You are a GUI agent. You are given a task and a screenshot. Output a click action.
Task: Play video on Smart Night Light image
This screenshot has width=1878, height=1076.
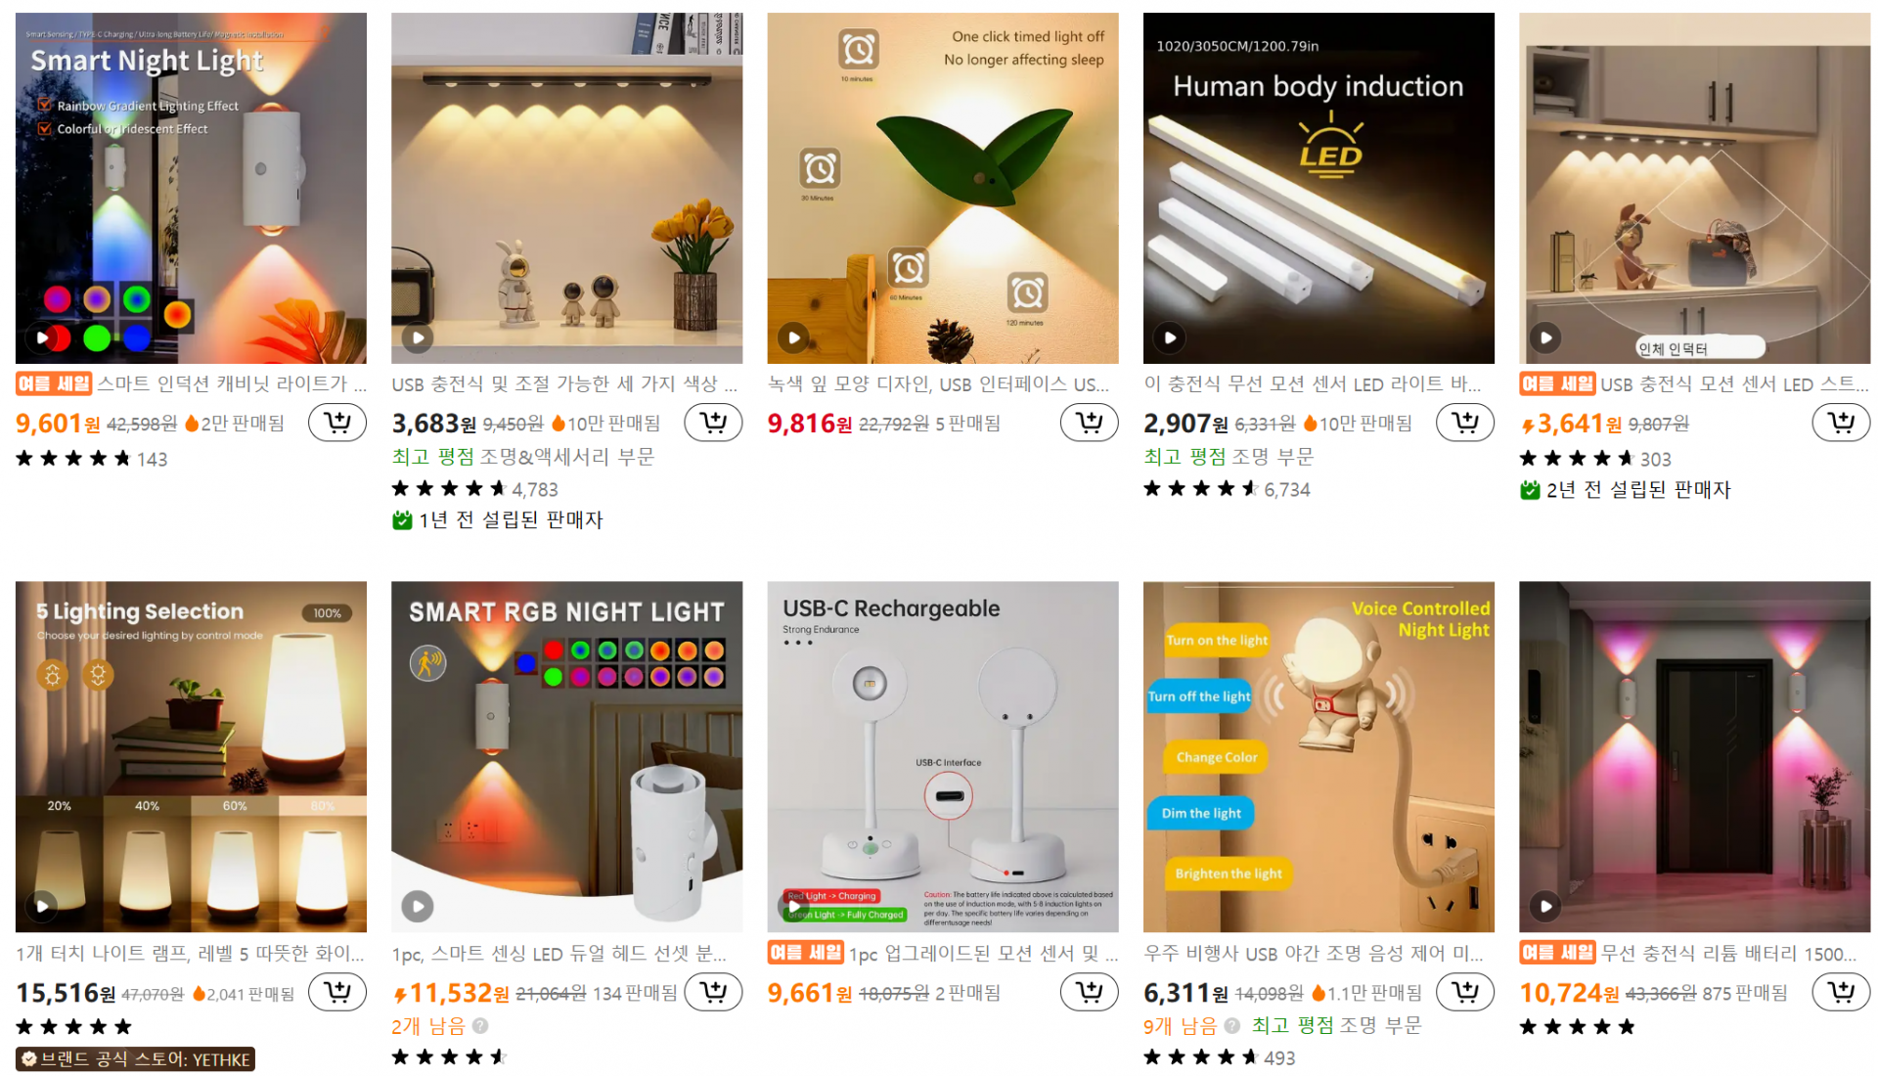click(x=42, y=338)
